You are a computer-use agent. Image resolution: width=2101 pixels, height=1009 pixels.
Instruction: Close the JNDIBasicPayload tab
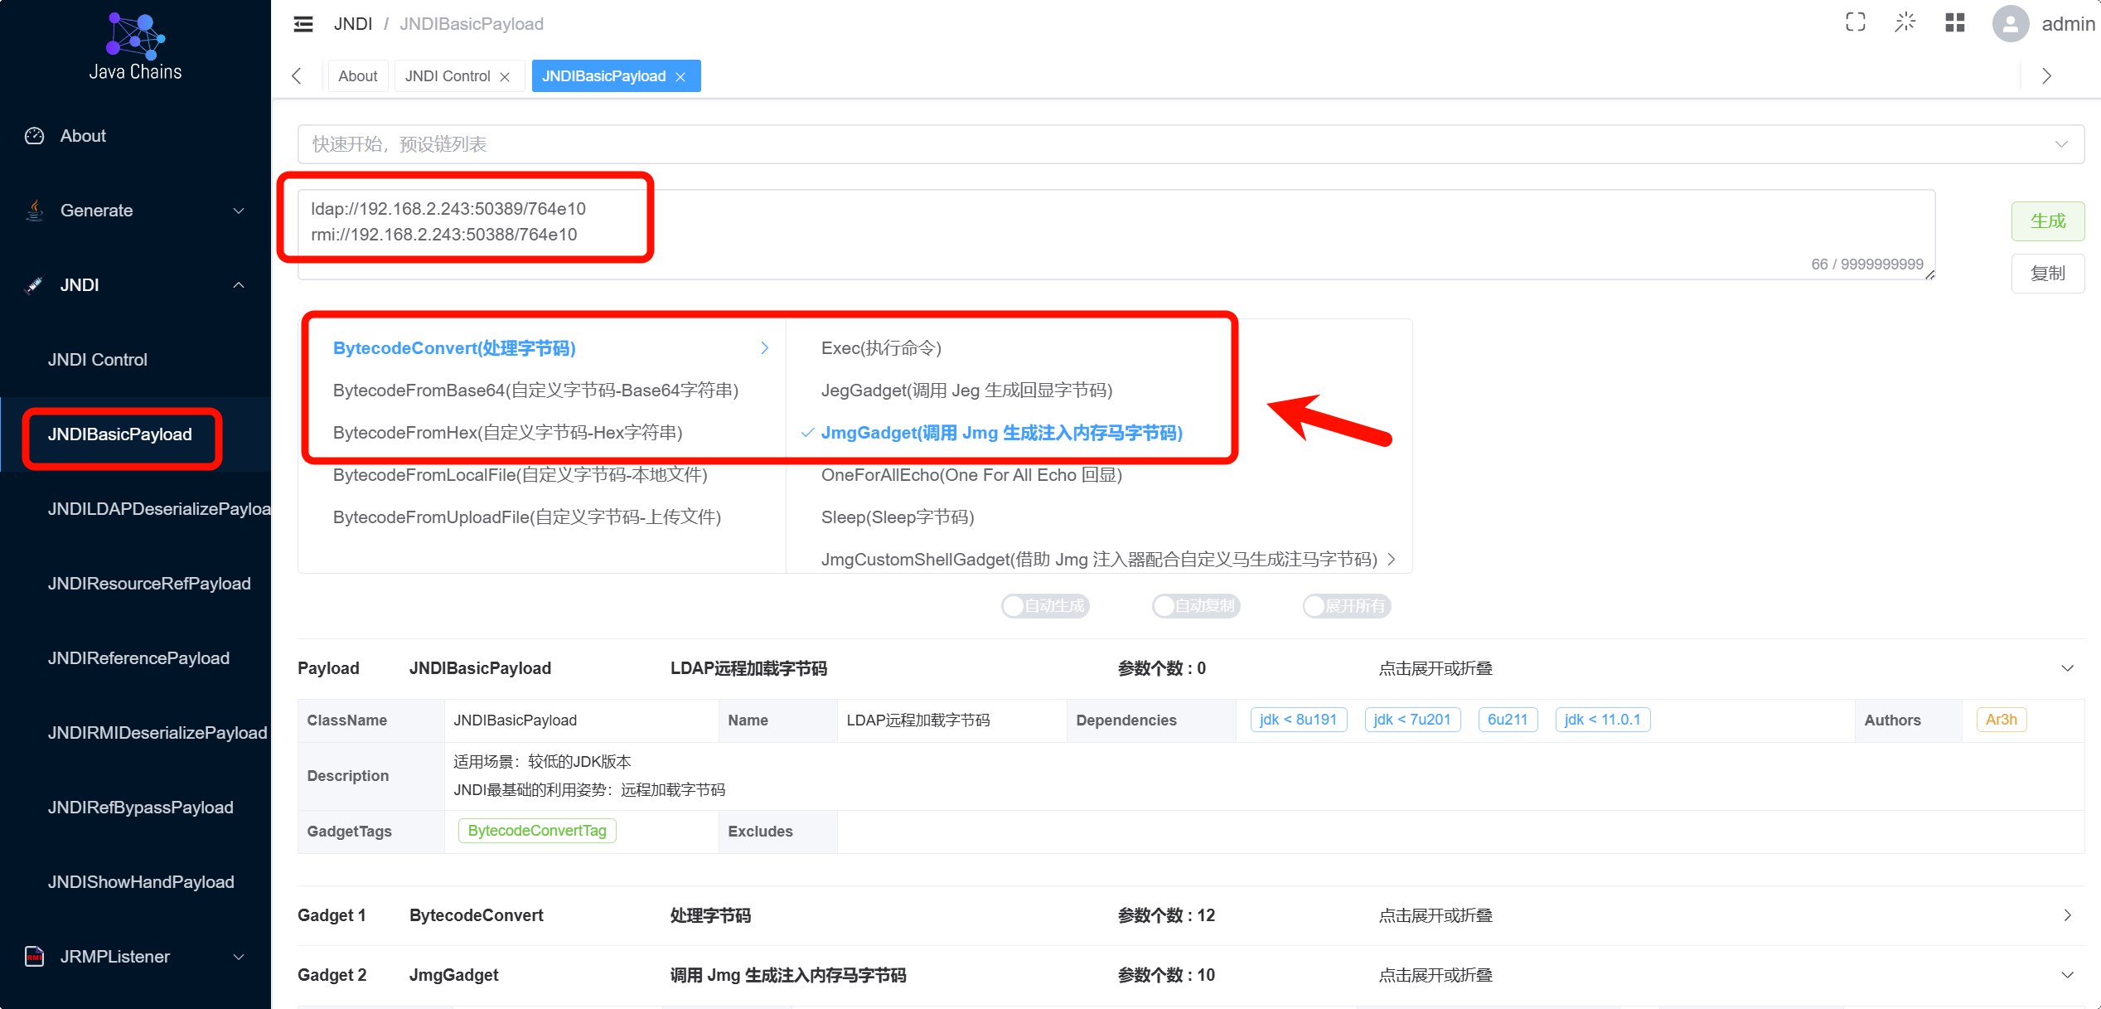point(680,77)
